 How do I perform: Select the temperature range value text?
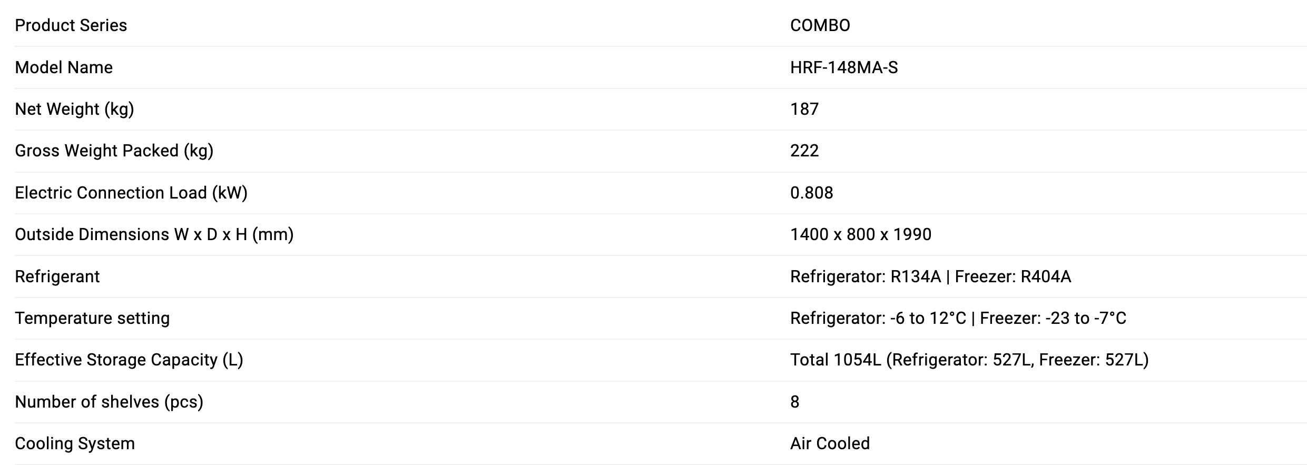(958, 318)
